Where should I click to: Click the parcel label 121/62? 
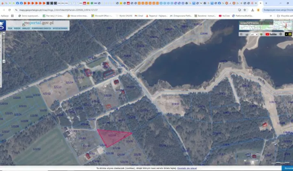pos(82,138)
